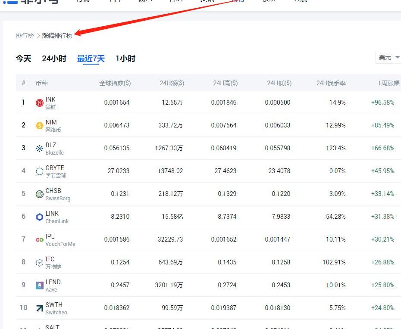Open the LINK coin name link

coord(52,214)
